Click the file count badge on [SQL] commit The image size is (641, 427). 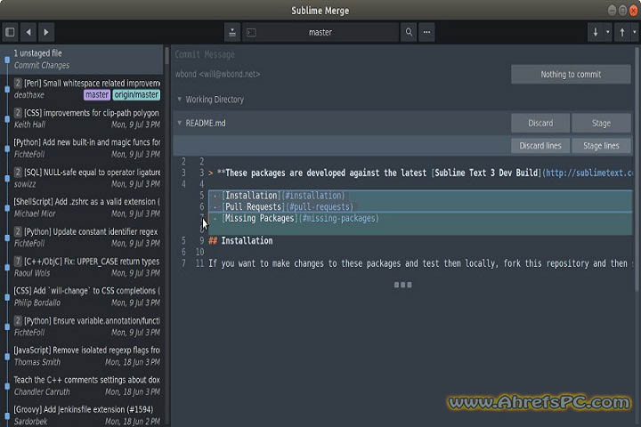18,172
